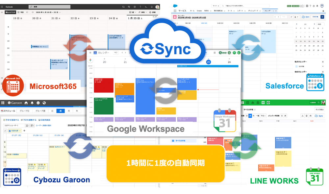Open Salesforce notifications bell
329x194 pixels.
pyautogui.click(x=317, y=6)
